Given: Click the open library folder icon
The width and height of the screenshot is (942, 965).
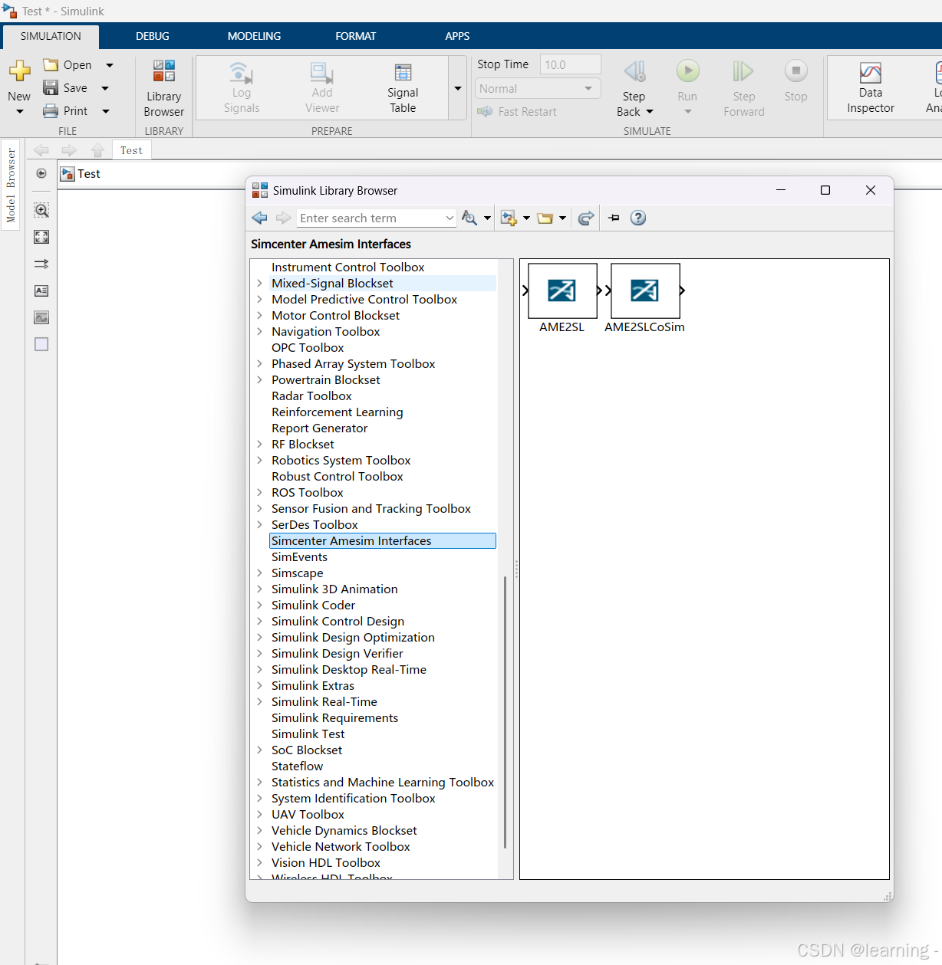Looking at the screenshot, I should point(545,218).
